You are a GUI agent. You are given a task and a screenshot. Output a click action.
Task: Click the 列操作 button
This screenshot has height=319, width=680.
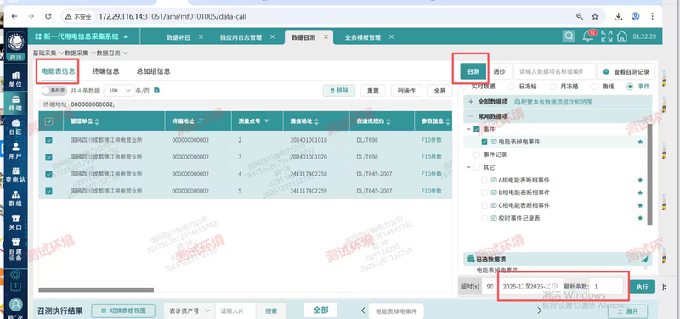(406, 91)
